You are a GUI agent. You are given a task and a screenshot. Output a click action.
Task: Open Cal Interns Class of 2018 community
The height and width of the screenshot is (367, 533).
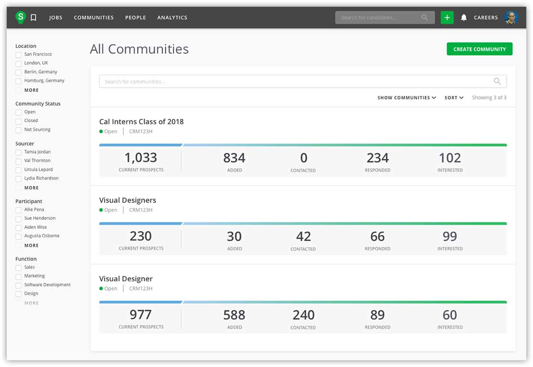[141, 122]
